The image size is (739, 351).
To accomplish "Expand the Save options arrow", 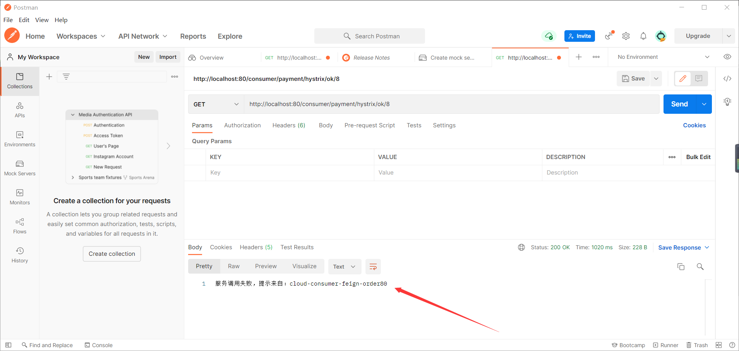I will (656, 79).
